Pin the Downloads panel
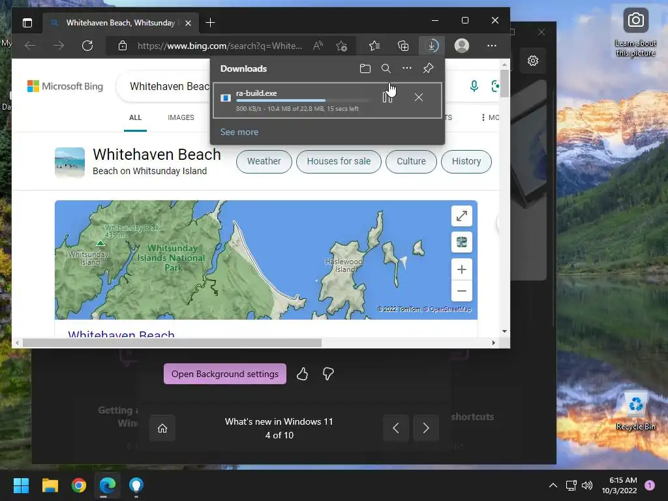This screenshot has width=668, height=501. click(428, 68)
